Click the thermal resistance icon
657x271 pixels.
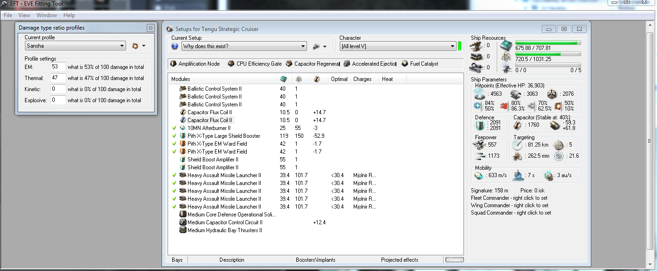click(504, 106)
